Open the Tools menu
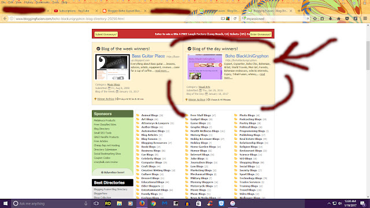Screen dimensions: 370x208 pyautogui.click(x=55, y=2)
